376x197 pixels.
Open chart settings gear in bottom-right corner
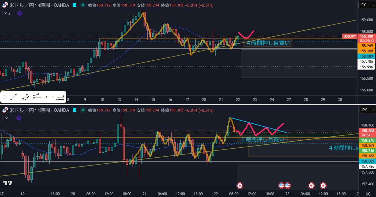pos(367,194)
